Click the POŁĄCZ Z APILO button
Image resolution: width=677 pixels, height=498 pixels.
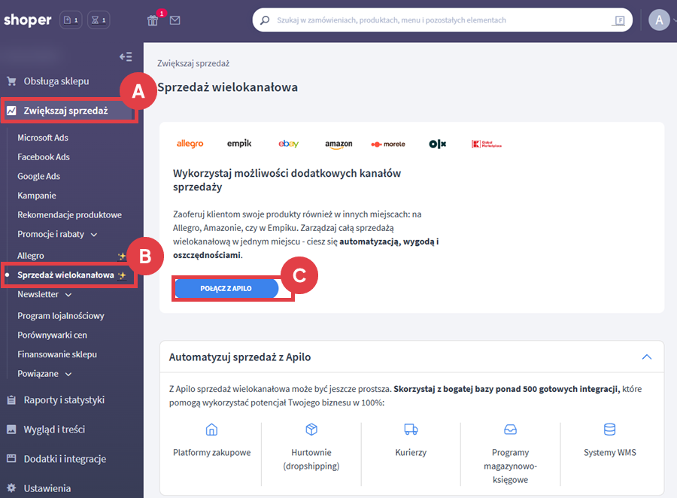point(226,289)
